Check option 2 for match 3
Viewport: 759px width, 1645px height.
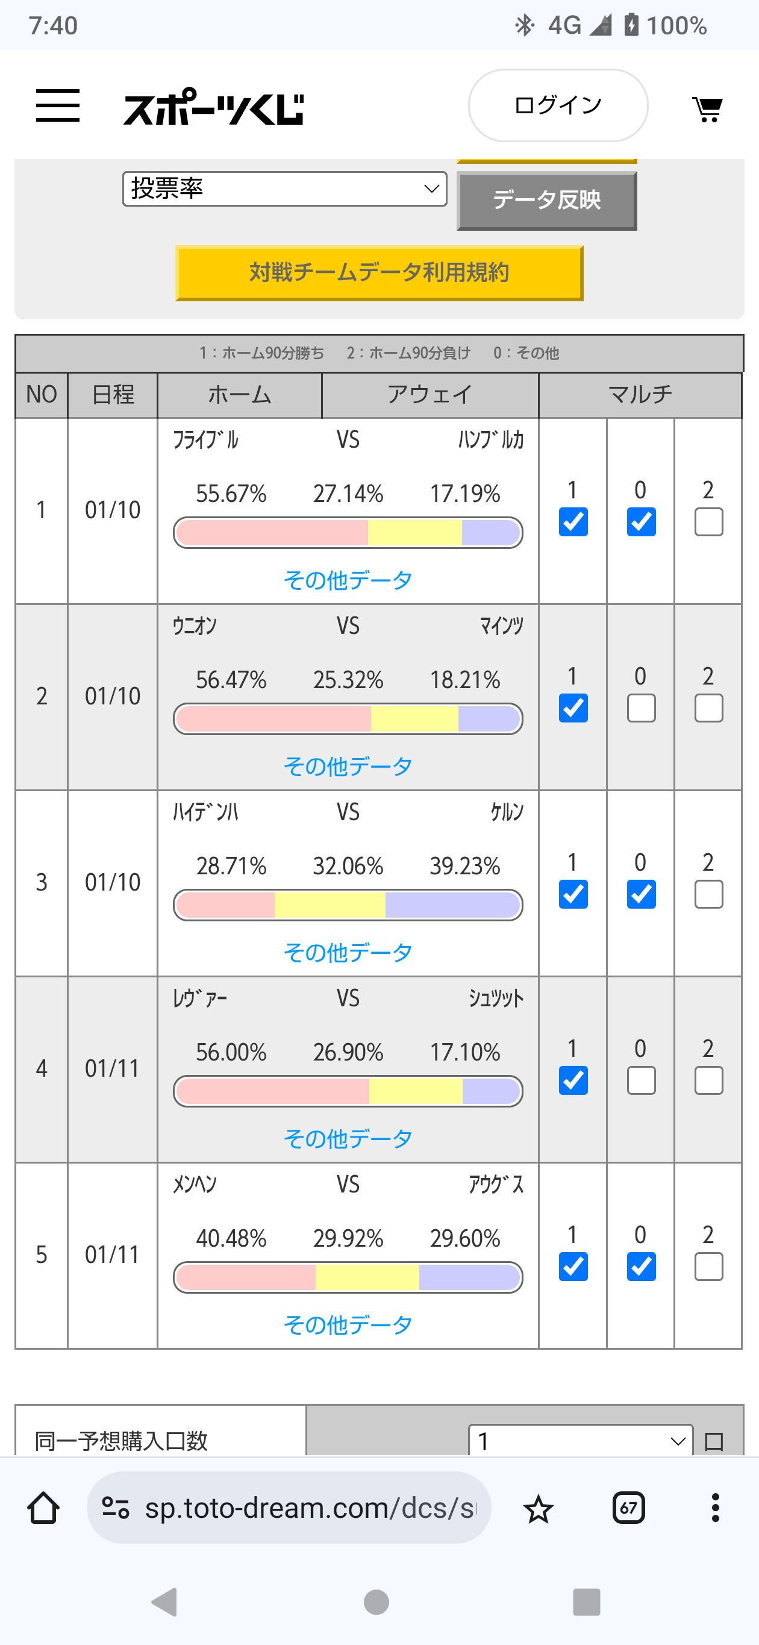[708, 894]
